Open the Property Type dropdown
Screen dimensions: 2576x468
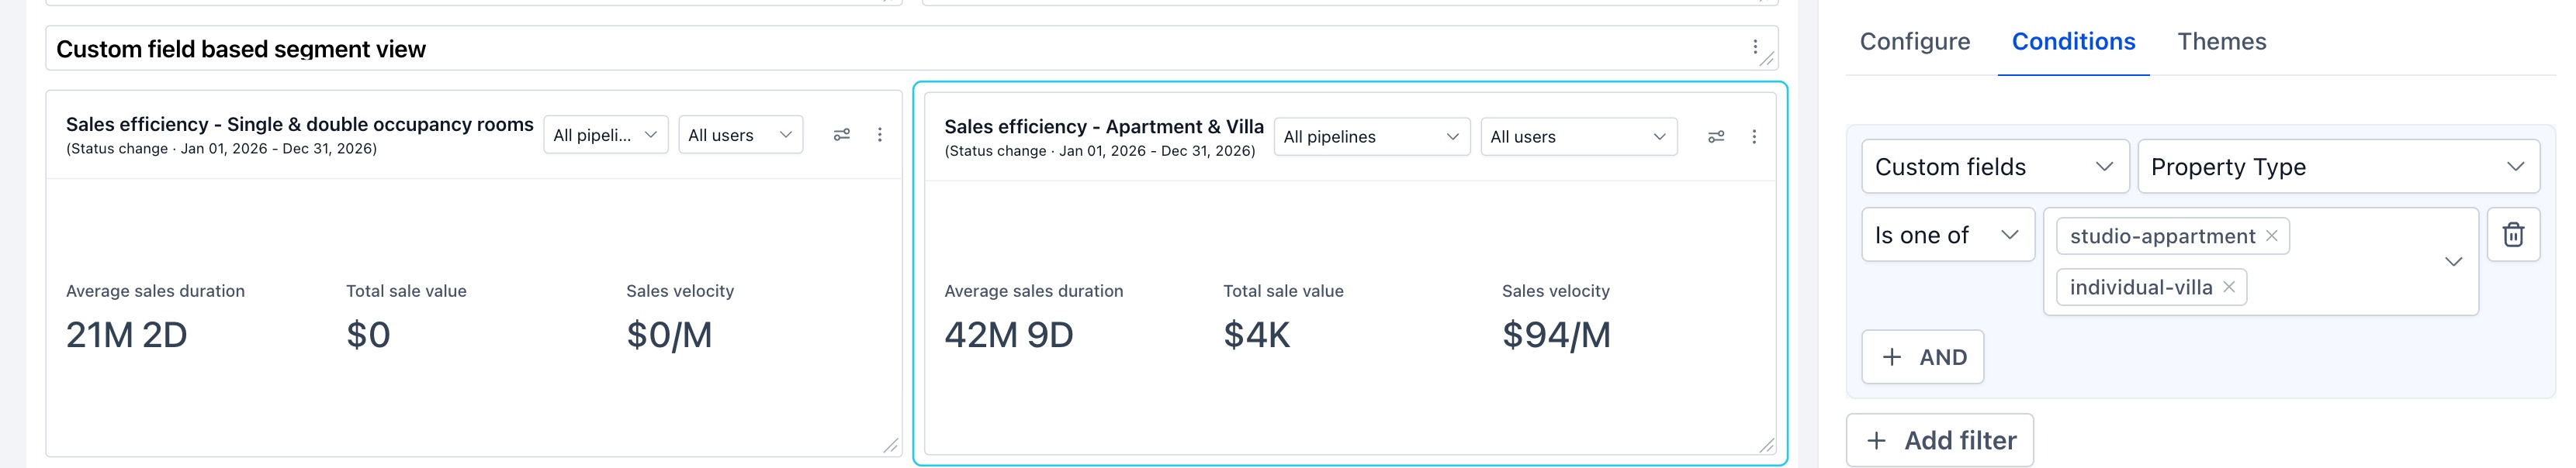point(2338,167)
